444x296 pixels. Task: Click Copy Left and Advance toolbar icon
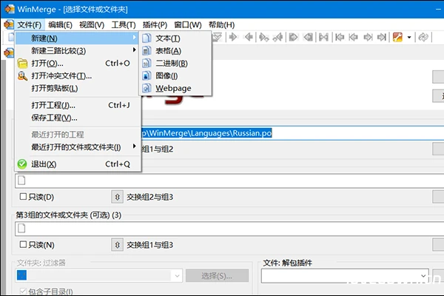[277, 37]
